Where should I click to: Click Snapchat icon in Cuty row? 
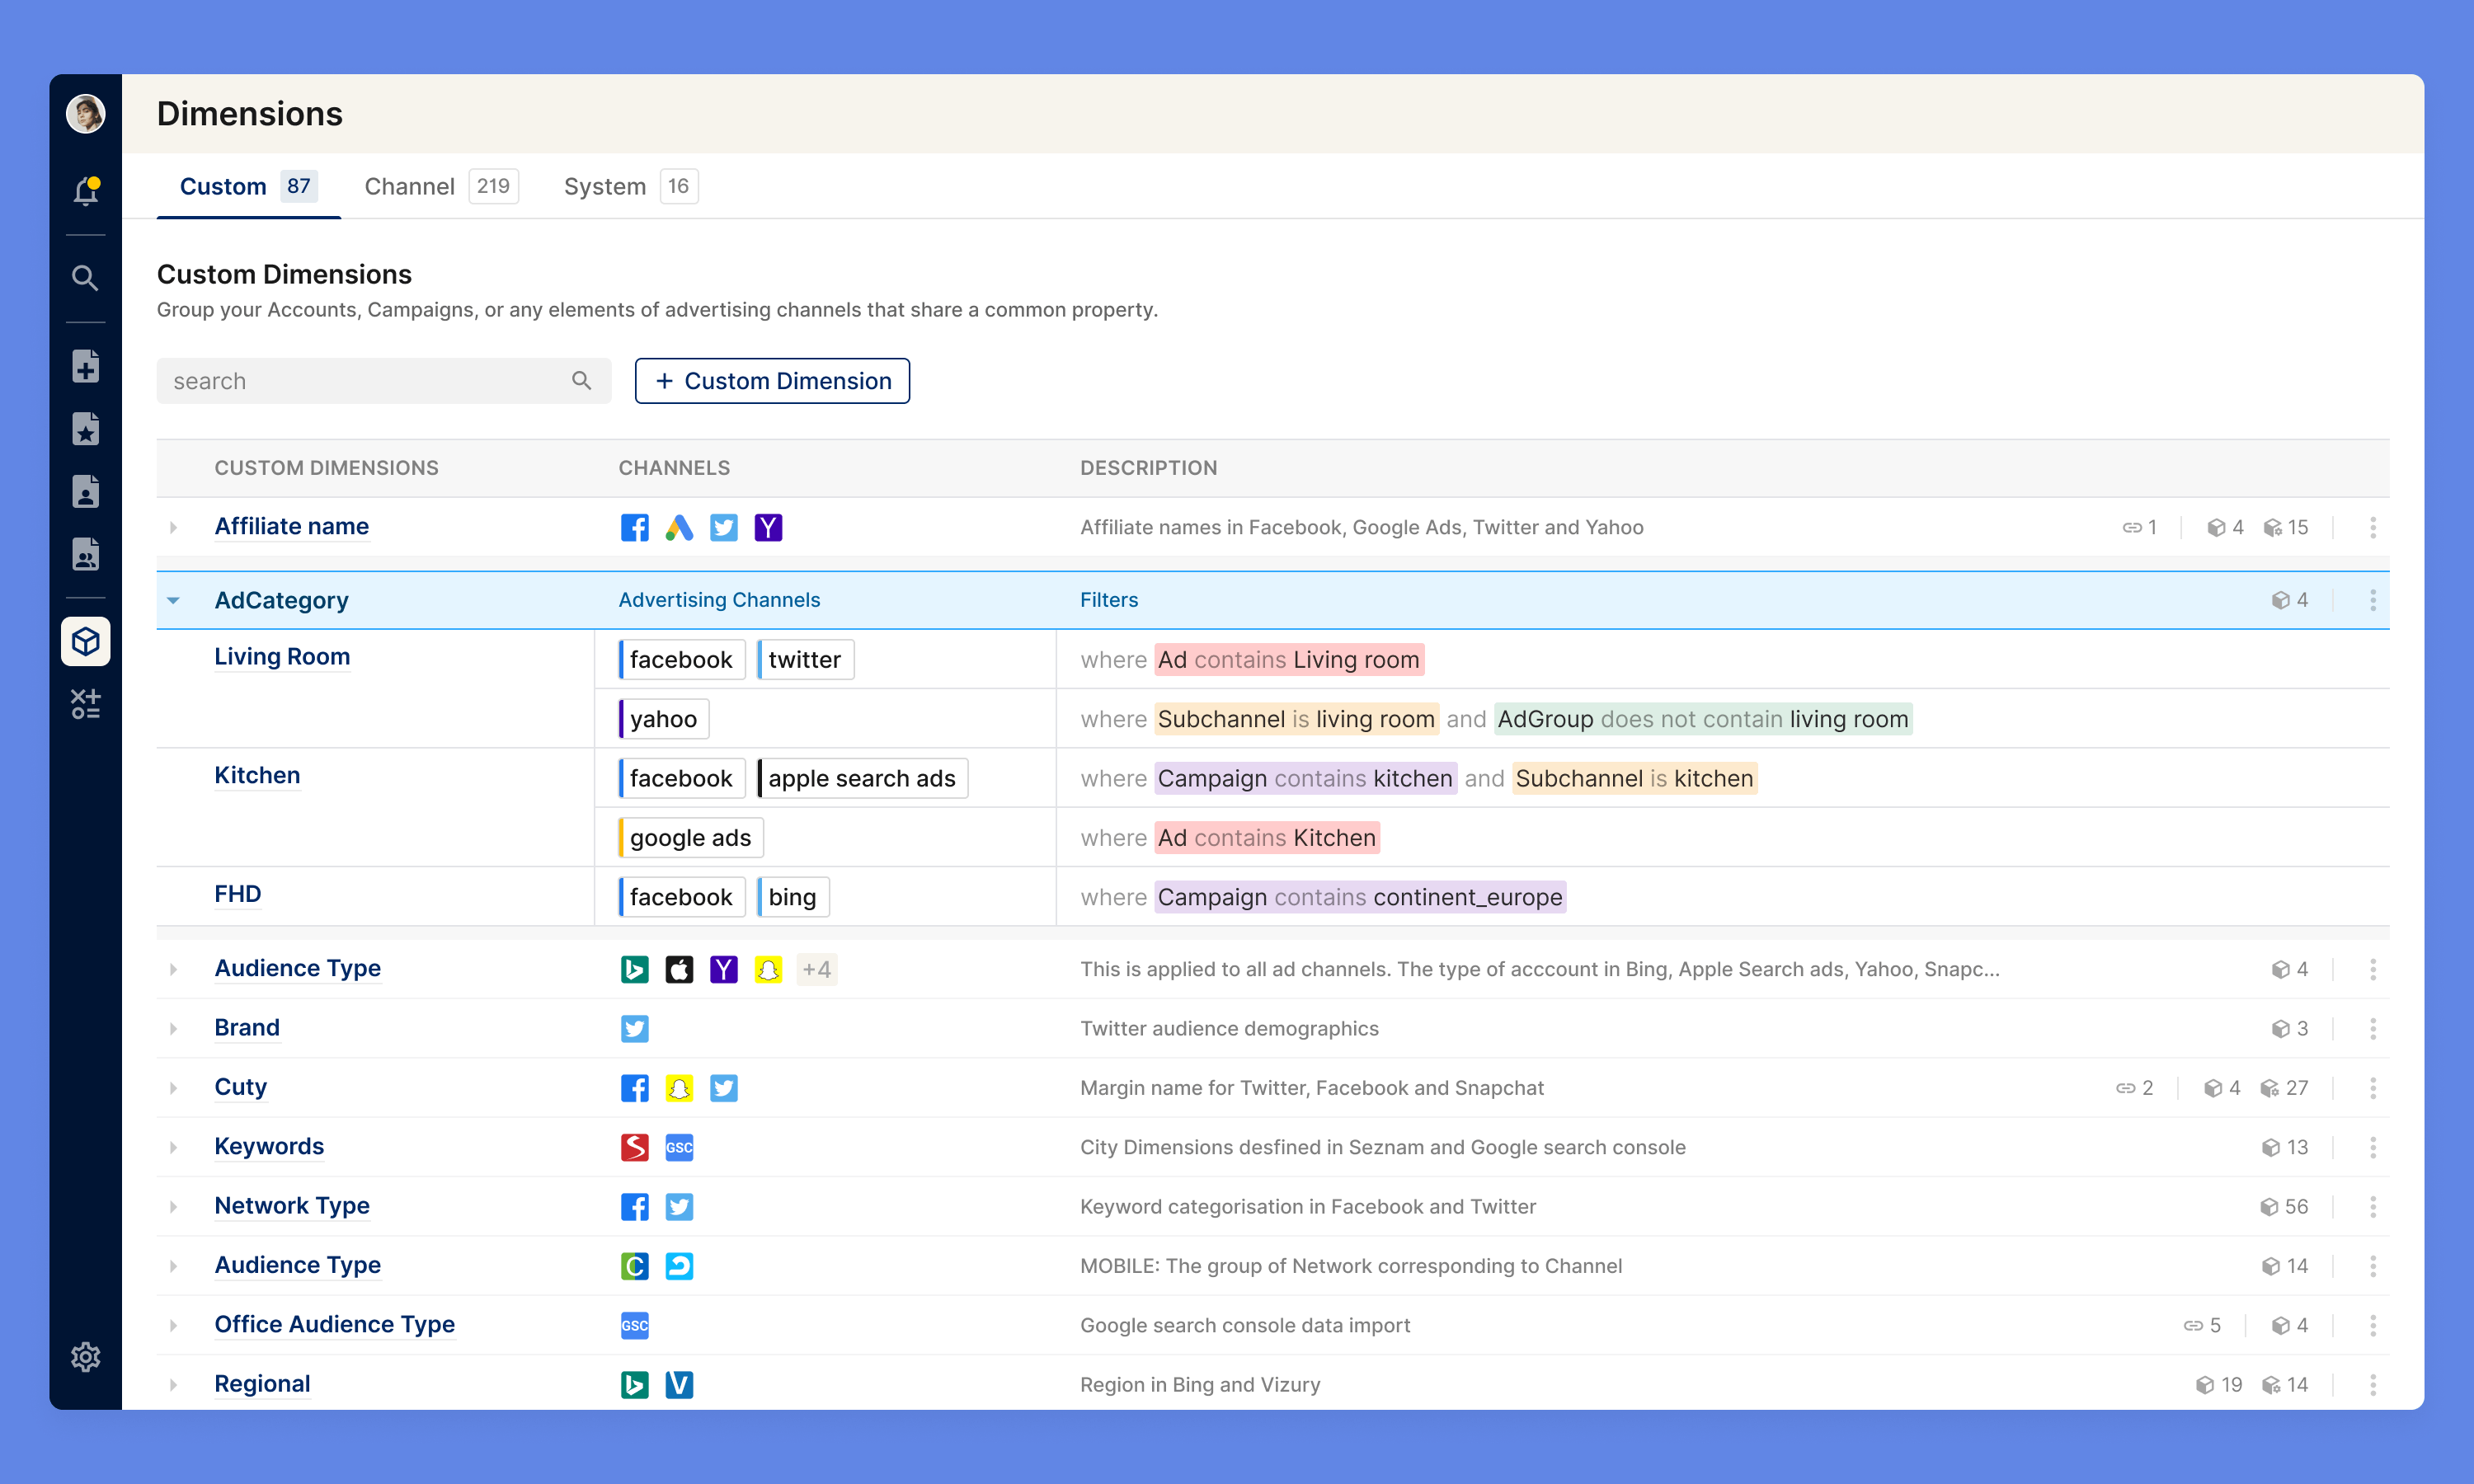point(679,1088)
